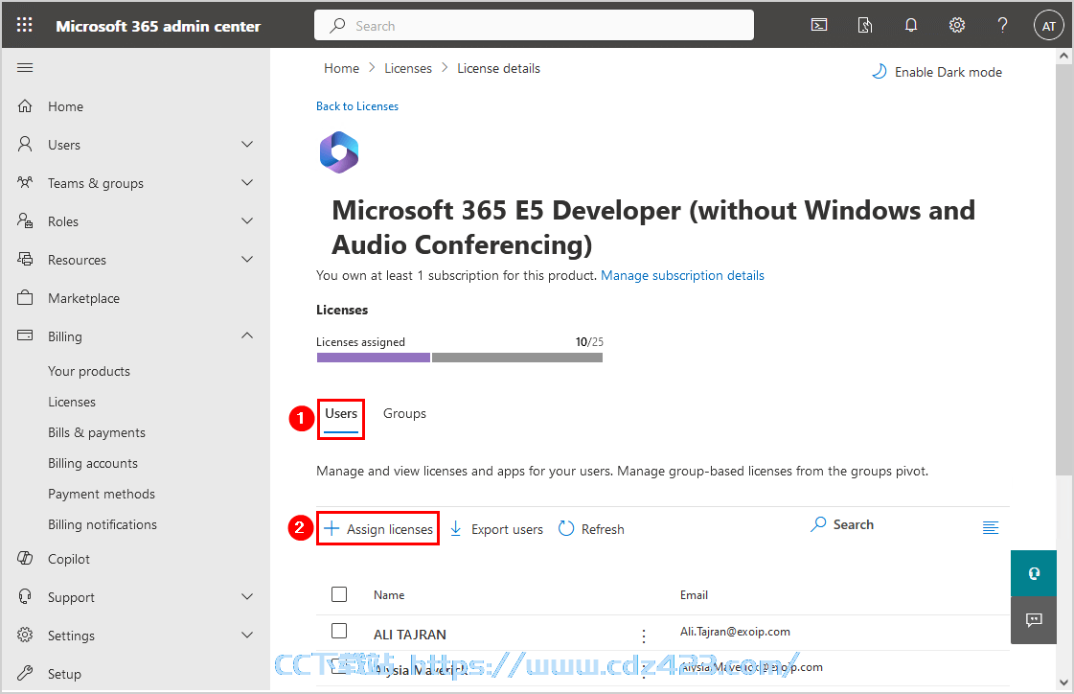
Task: Open the AT account avatar
Action: [x=1048, y=26]
